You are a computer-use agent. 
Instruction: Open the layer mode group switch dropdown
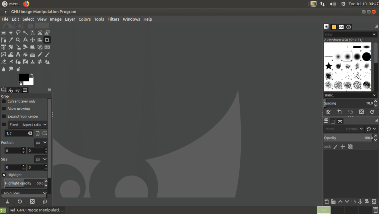(371, 129)
